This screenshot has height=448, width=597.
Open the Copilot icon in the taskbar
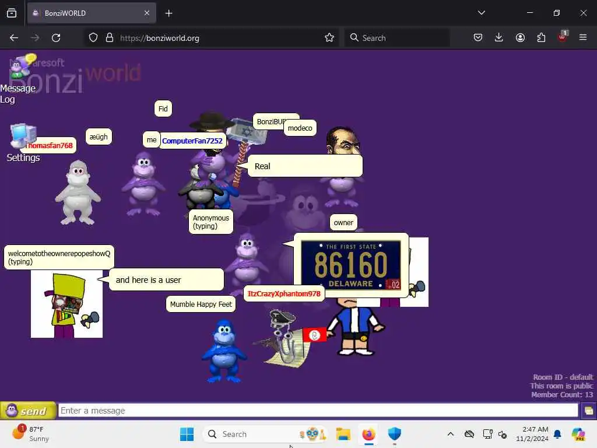578,434
